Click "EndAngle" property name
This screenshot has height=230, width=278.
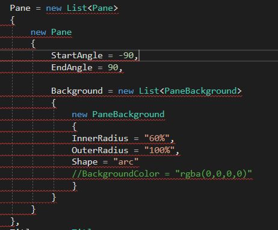click(x=72, y=67)
